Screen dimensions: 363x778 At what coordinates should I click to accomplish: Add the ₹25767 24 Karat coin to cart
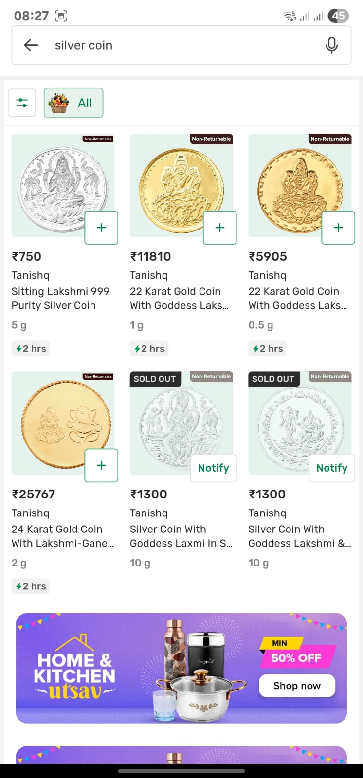click(x=101, y=465)
